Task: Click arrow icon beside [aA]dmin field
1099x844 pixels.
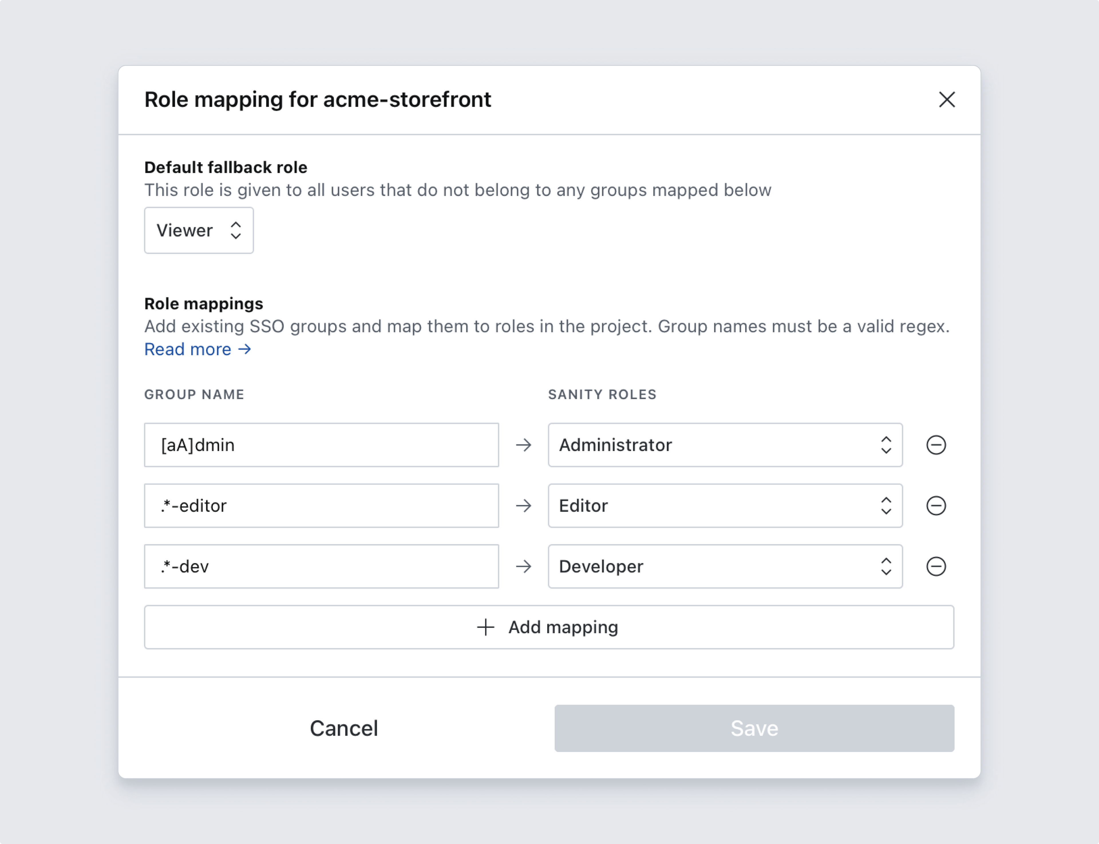Action: click(x=523, y=445)
